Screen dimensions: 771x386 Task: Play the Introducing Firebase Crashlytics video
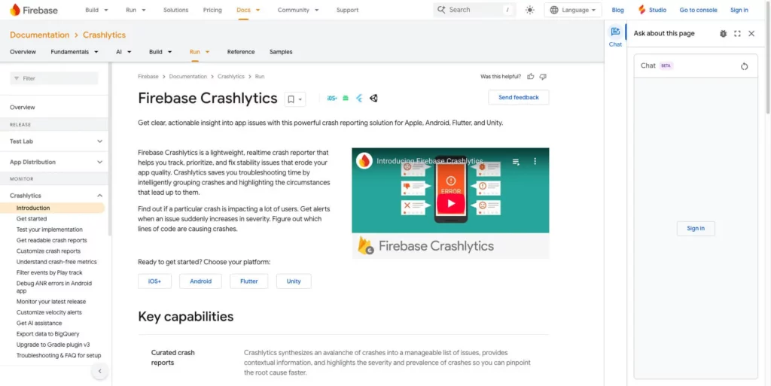pos(450,202)
